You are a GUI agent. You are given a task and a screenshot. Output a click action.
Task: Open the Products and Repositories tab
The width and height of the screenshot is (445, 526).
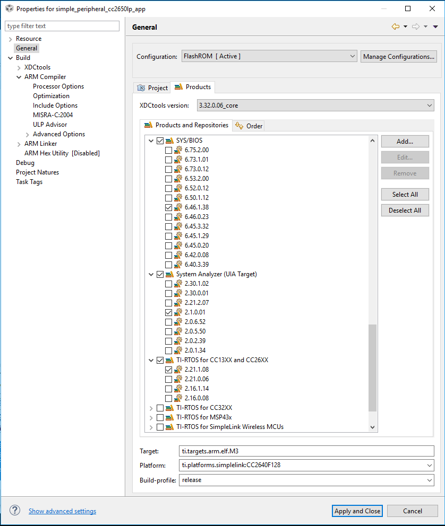point(186,125)
